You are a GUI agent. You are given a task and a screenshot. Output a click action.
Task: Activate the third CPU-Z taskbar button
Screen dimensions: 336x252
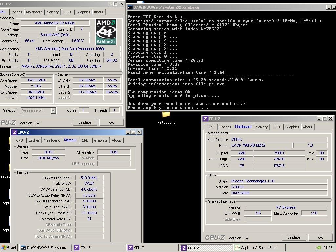point(206,248)
